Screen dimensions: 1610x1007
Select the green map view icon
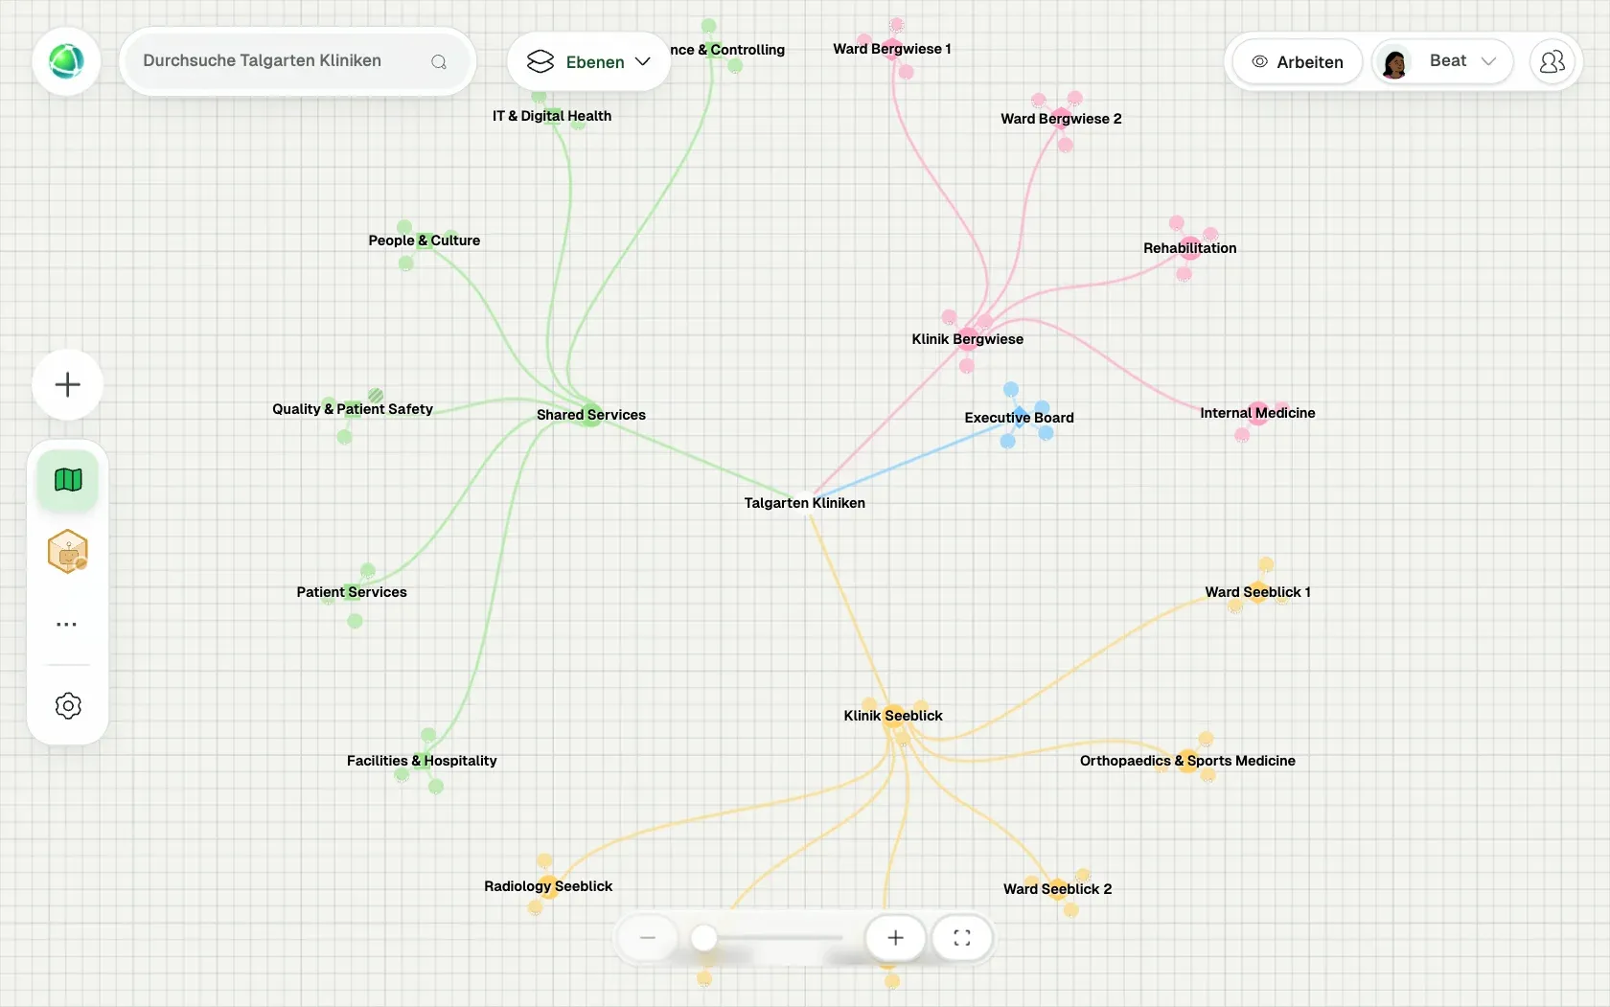(x=68, y=480)
